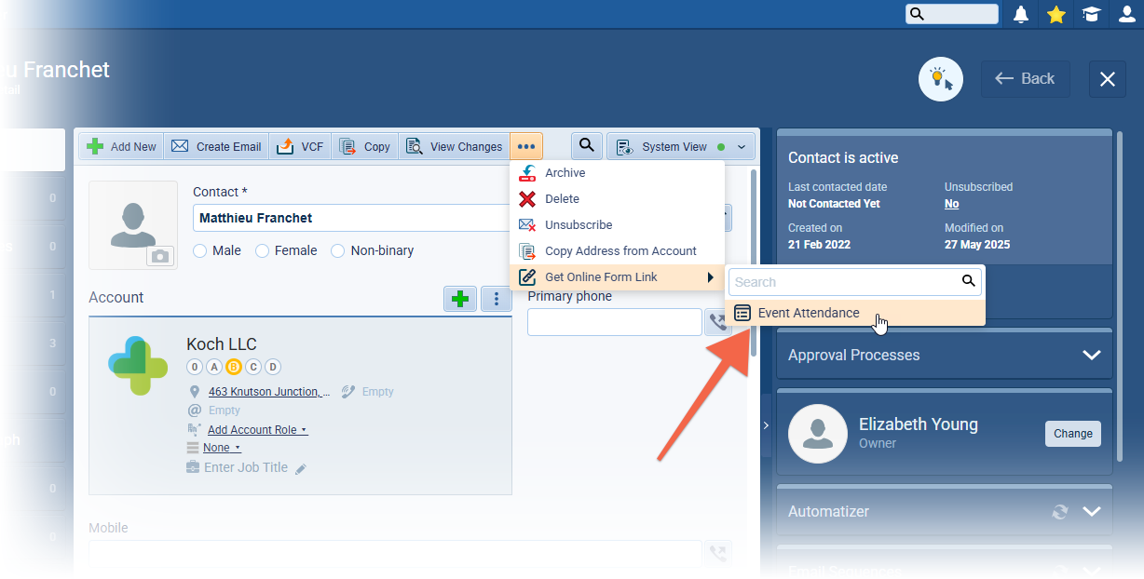Click the Change owner button
Image resolution: width=1144 pixels, height=579 pixels.
pos(1072,434)
